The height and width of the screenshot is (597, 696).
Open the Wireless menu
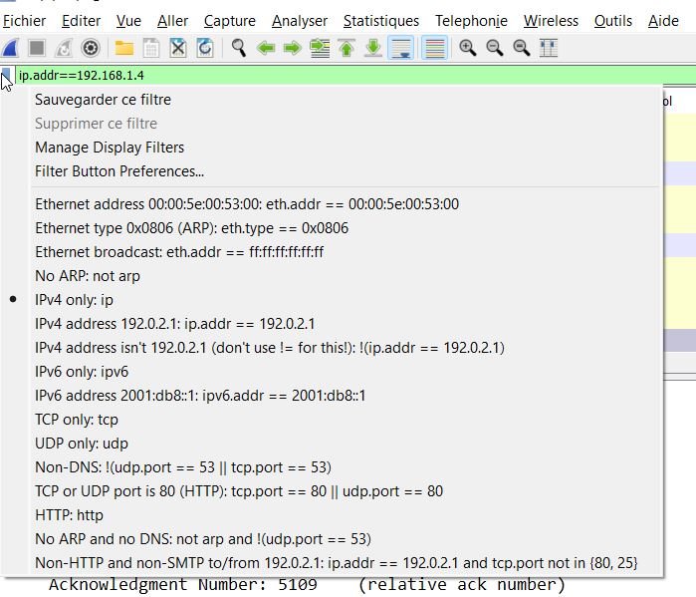[x=551, y=21]
